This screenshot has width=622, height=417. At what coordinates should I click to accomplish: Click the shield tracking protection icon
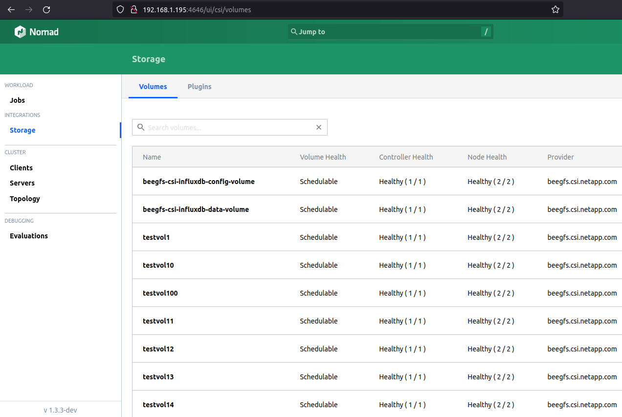tap(120, 9)
